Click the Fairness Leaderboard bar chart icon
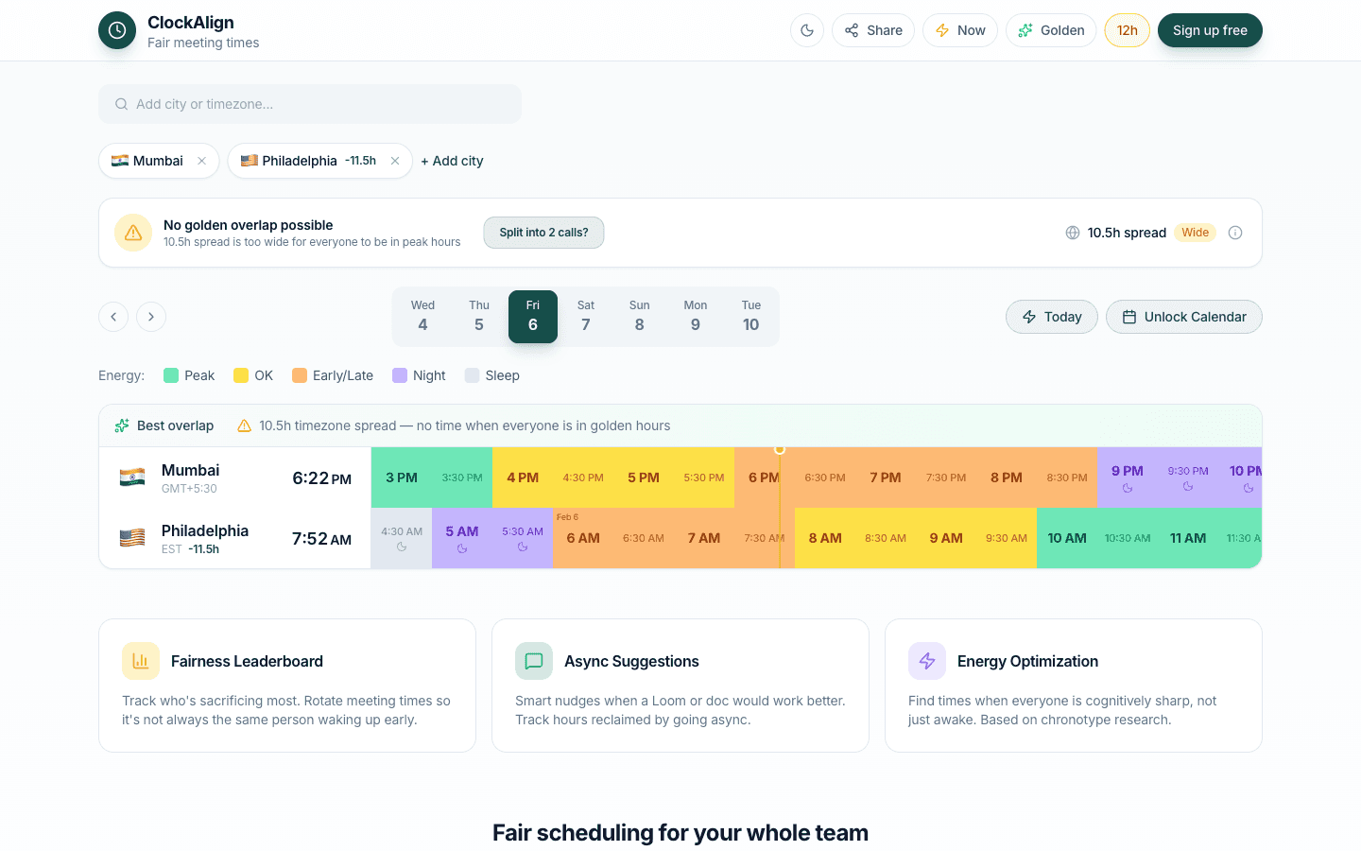The height and width of the screenshot is (851, 1361). [x=141, y=661]
